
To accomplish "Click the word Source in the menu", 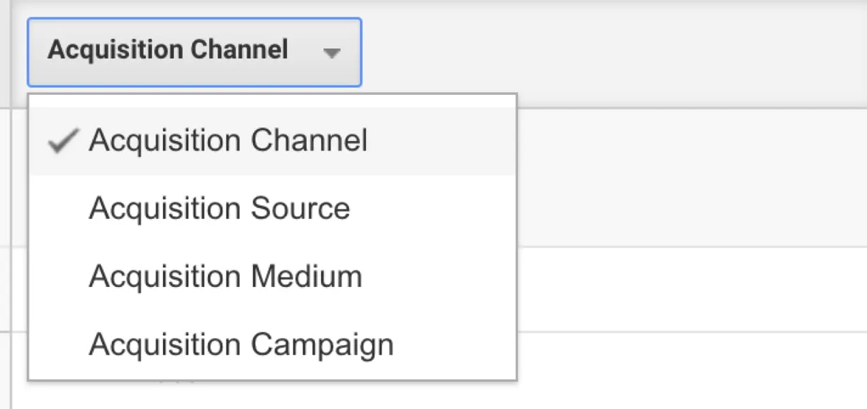I will click(300, 209).
